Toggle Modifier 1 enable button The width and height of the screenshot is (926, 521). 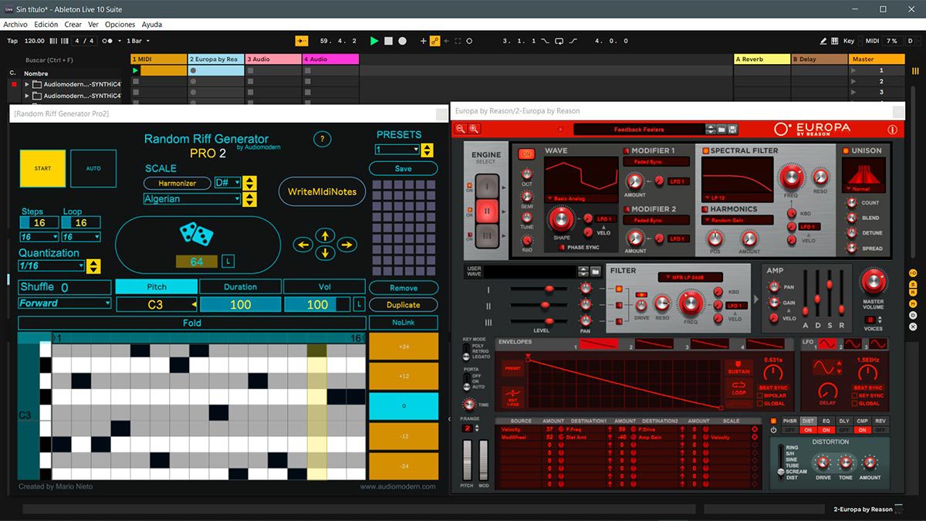626,151
